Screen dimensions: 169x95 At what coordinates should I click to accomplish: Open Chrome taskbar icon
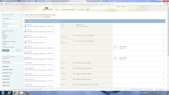[15, 93]
